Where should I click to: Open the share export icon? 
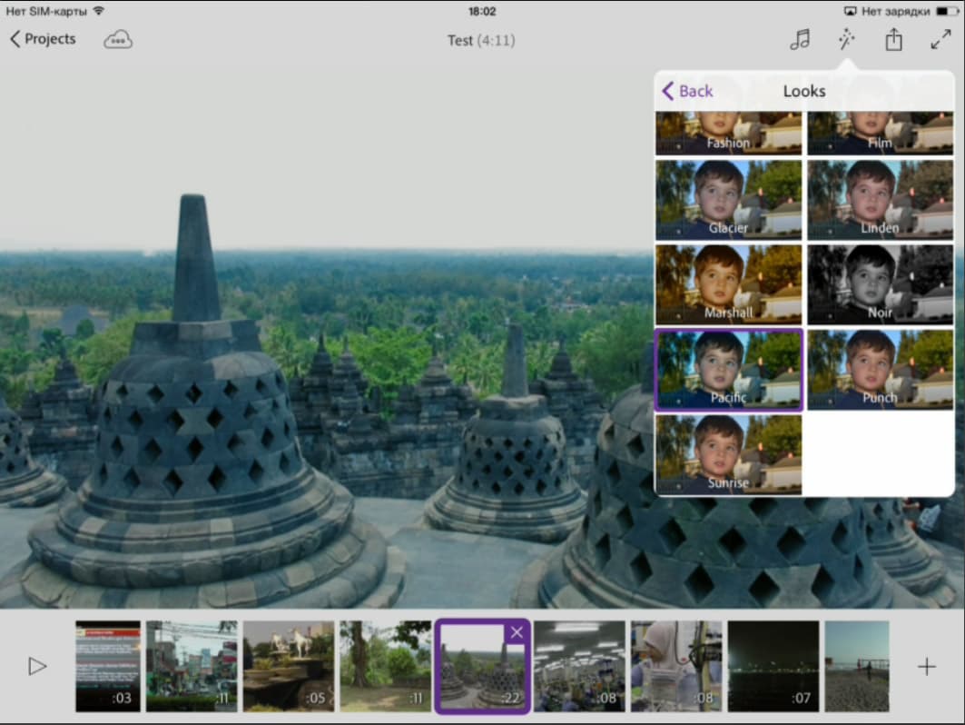tap(893, 39)
